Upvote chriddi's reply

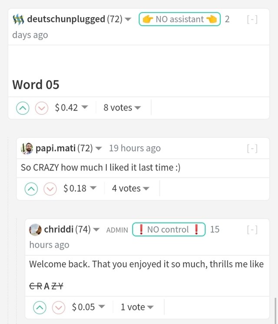tap(40, 307)
